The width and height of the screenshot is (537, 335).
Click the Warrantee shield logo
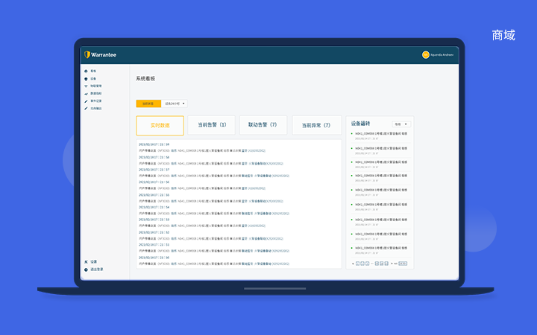(87, 54)
